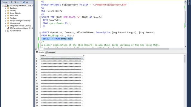Select the Databases folder icon
This screenshot has width=191, height=107.
(x=8, y=8)
